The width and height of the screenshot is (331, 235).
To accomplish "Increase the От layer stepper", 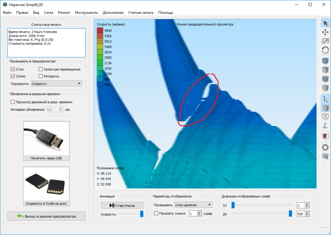I will coord(307,204).
